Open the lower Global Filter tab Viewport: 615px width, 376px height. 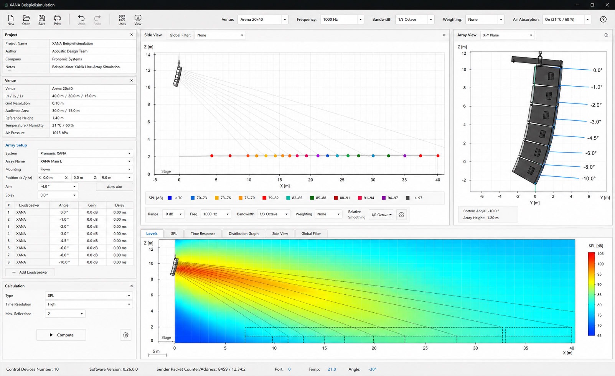[x=311, y=233]
